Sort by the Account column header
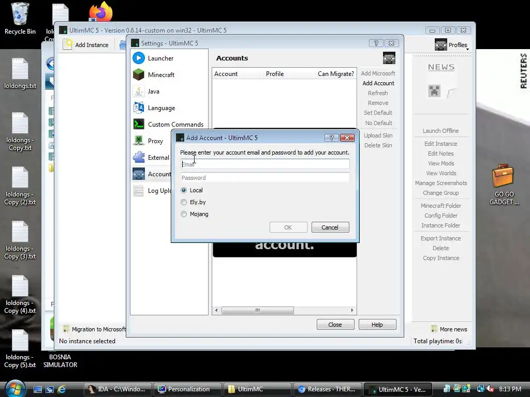 [x=238, y=73]
